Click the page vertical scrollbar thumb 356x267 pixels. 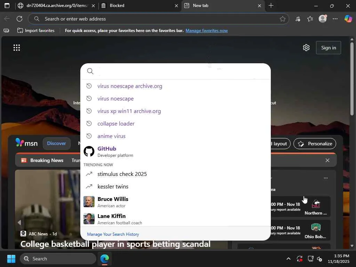click(x=352, y=78)
